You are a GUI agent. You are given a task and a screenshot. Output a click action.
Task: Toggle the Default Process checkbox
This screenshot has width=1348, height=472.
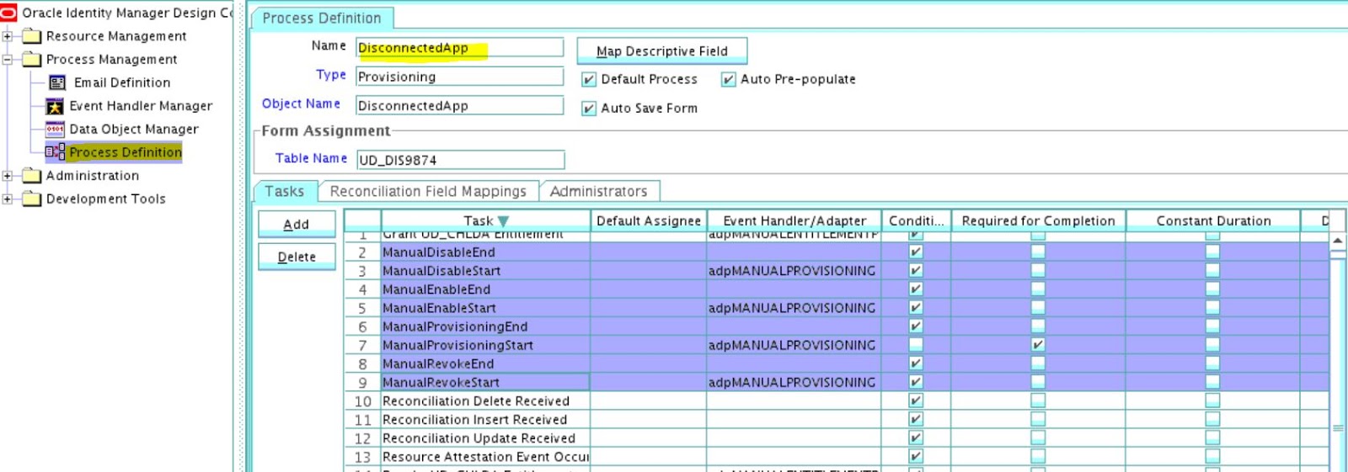coord(589,80)
